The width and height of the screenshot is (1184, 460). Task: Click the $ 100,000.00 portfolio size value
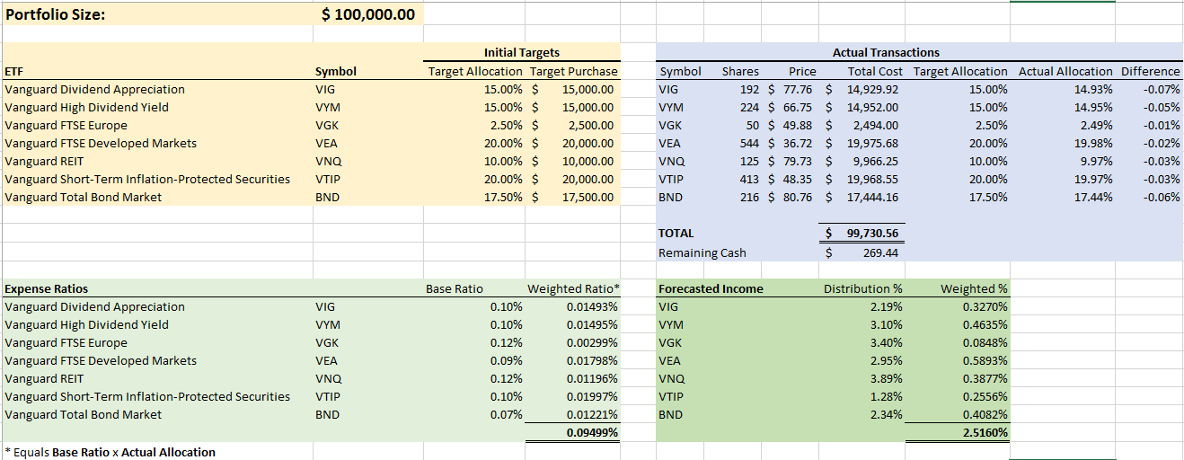tap(367, 14)
